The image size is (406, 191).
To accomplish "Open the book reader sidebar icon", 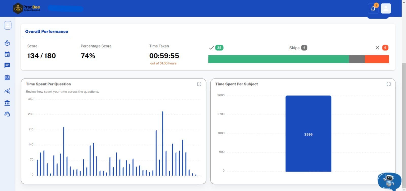I will [7, 43].
